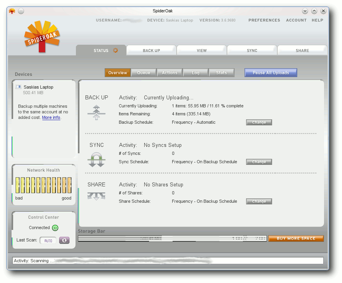Change the Backup Schedule frequency

[259, 123]
